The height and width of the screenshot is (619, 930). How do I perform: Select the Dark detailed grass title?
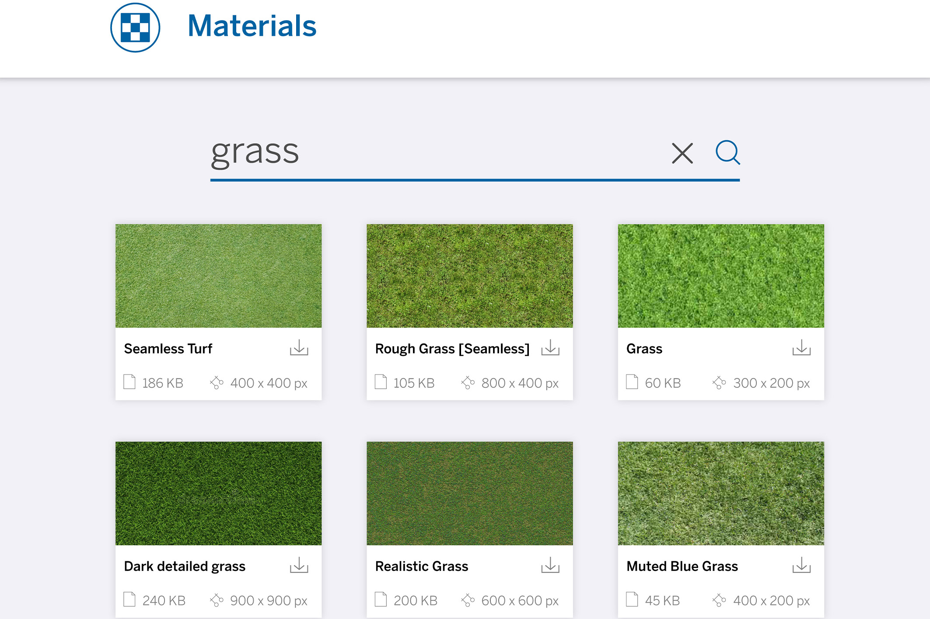click(185, 566)
